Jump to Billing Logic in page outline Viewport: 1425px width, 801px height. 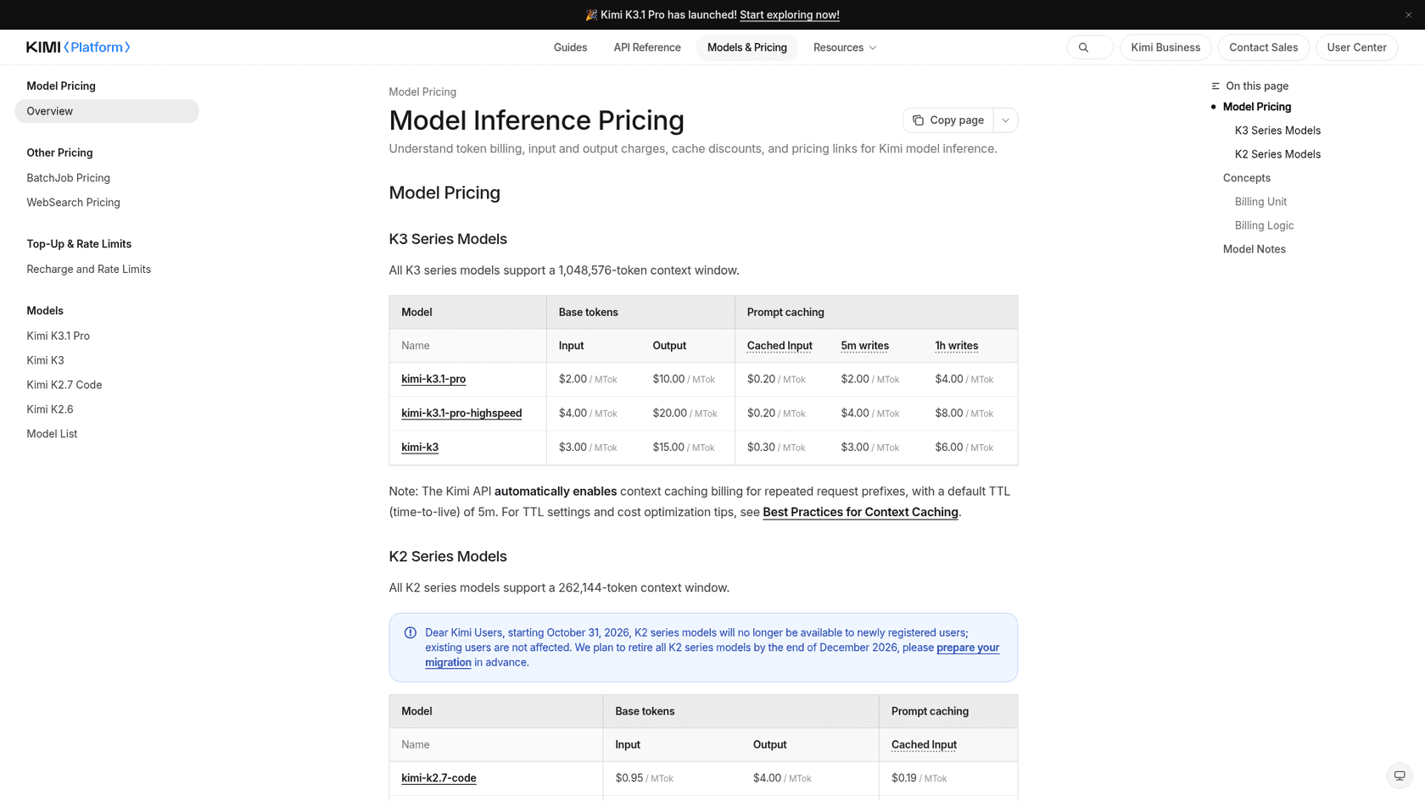pos(1264,225)
